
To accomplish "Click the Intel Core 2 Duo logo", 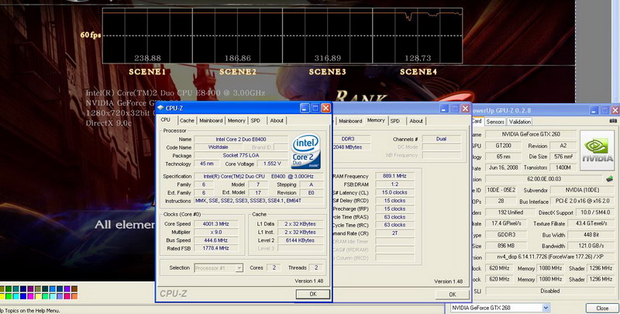I will point(306,151).
